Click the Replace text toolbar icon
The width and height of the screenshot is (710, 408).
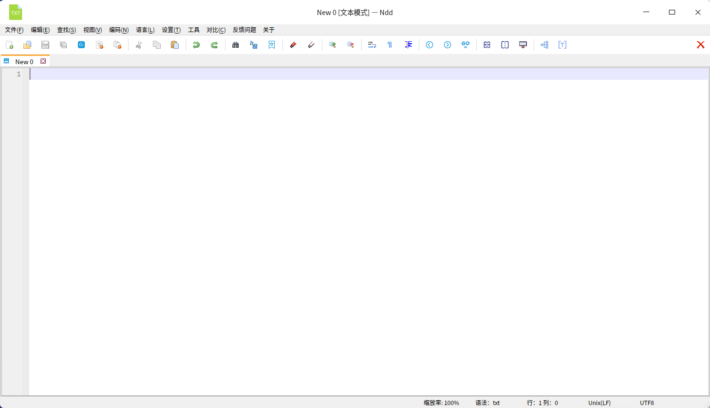254,45
